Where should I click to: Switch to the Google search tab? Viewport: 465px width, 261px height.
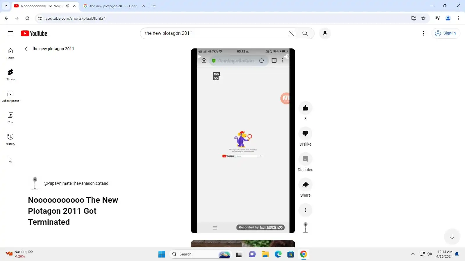(114, 6)
